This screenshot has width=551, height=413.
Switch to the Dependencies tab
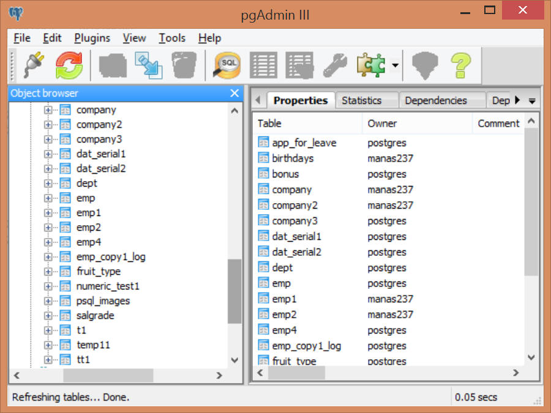pyautogui.click(x=442, y=100)
